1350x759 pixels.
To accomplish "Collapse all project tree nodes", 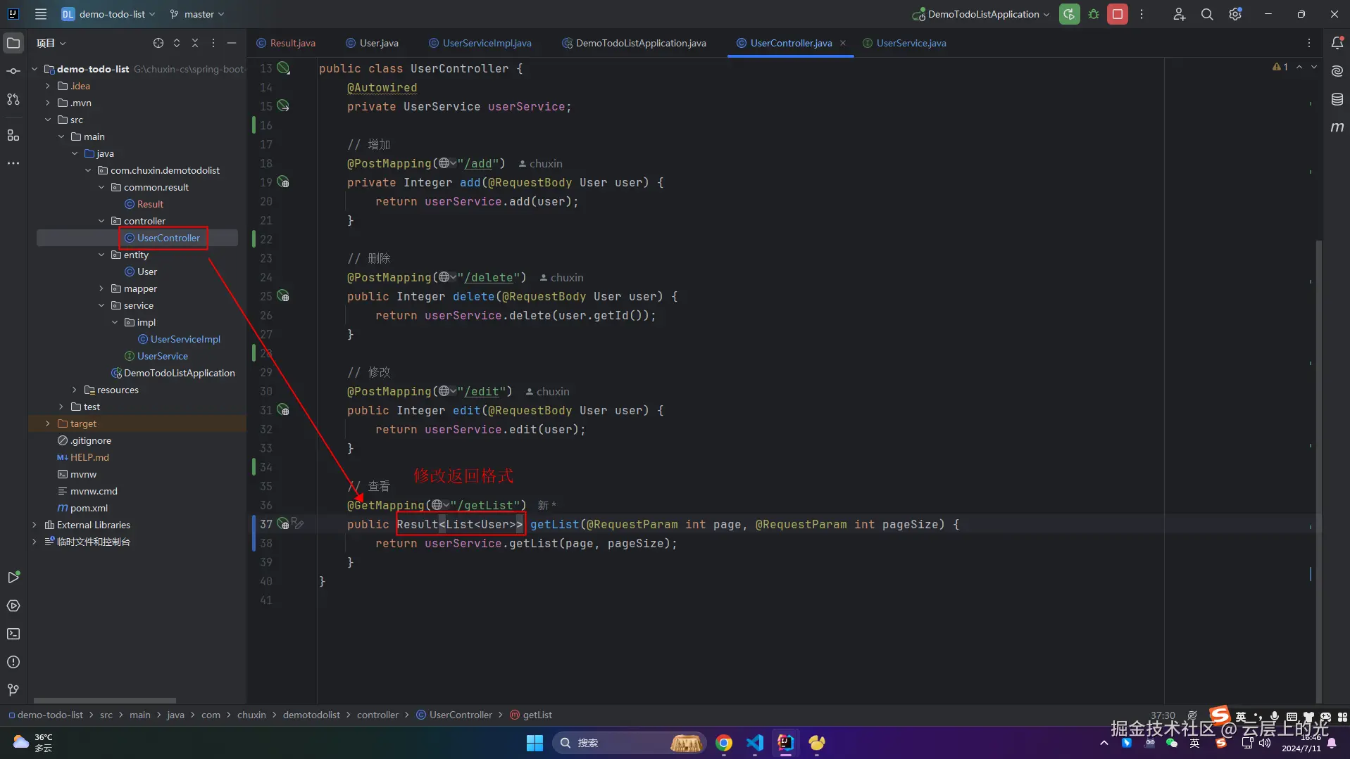I will (195, 43).
